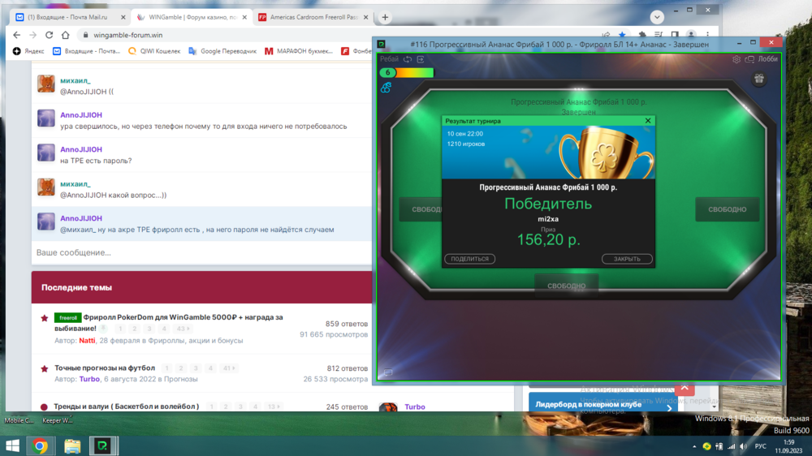Close the tournament result dialog with X

[x=648, y=121]
